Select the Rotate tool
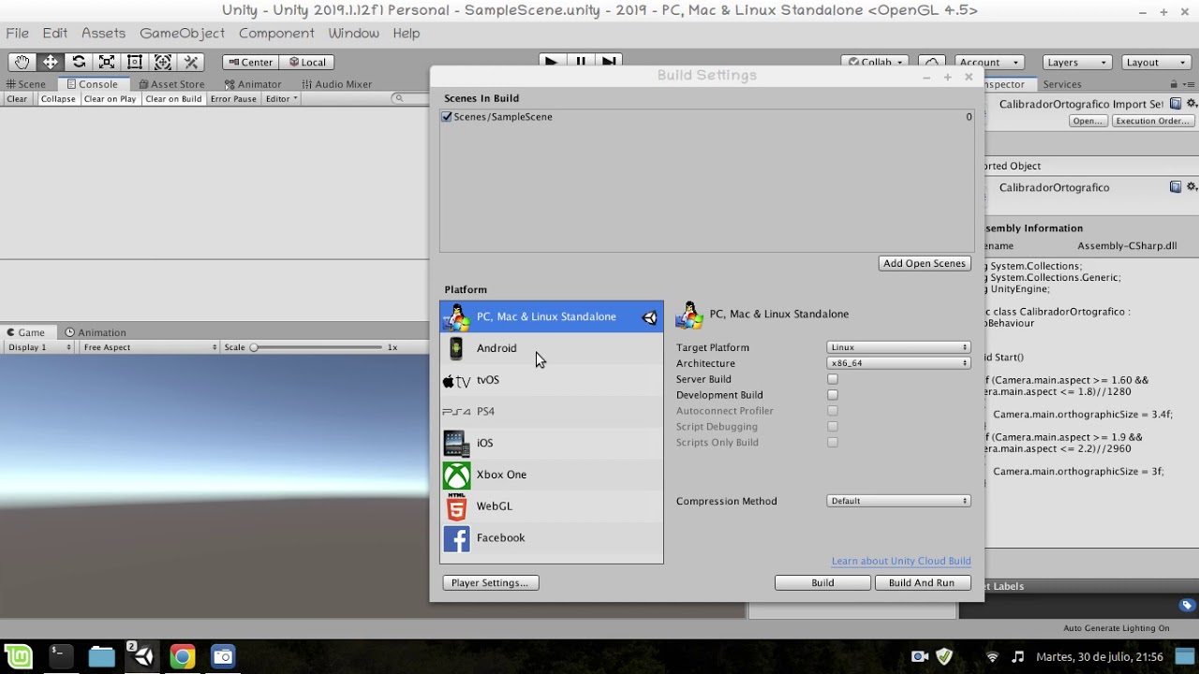 79,62
